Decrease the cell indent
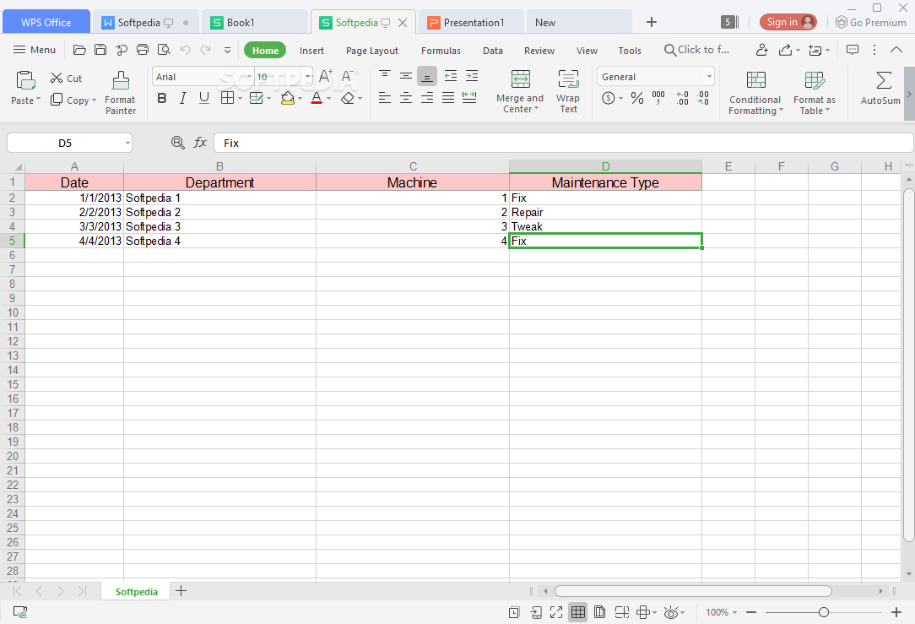Image resolution: width=915 pixels, height=624 pixels. pos(451,75)
